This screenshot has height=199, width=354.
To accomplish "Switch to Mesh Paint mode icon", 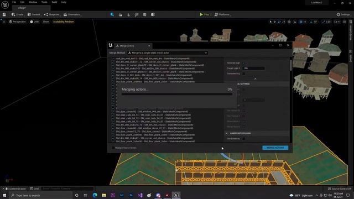I will pyautogui.click(x=137, y=15).
